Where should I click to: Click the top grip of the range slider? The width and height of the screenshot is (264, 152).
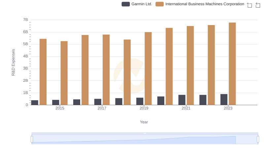coord(145,133)
